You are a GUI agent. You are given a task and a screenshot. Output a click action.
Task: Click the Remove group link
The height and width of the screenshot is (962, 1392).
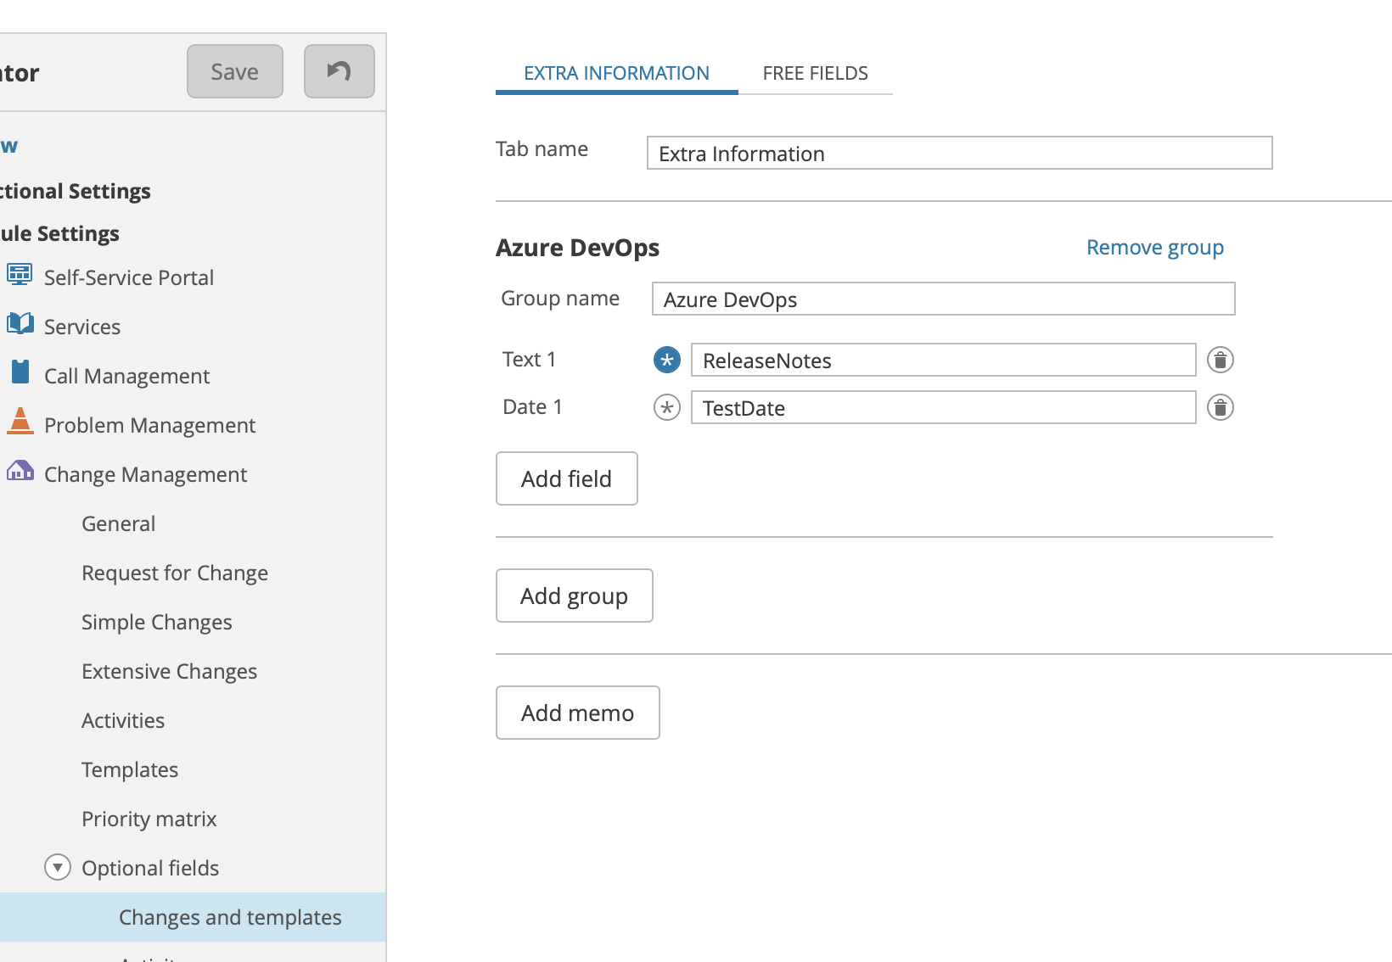click(x=1154, y=247)
